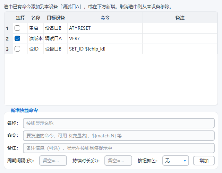Click the 名称 column header
The height and width of the screenshot is (173, 222).
pyautogui.click(x=36, y=18)
